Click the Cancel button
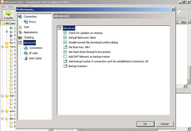The height and width of the screenshot is (132, 191). pos(164,124)
